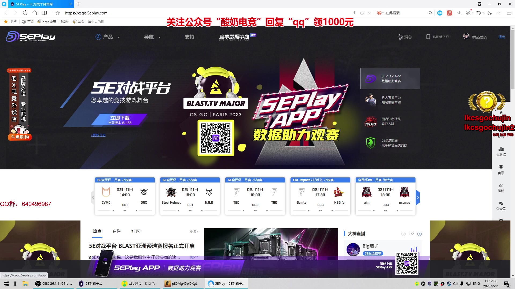The height and width of the screenshot is (289, 515).
Task: Open the Saints vs HSG fe match card
Action: pyautogui.click(x=320, y=196)
